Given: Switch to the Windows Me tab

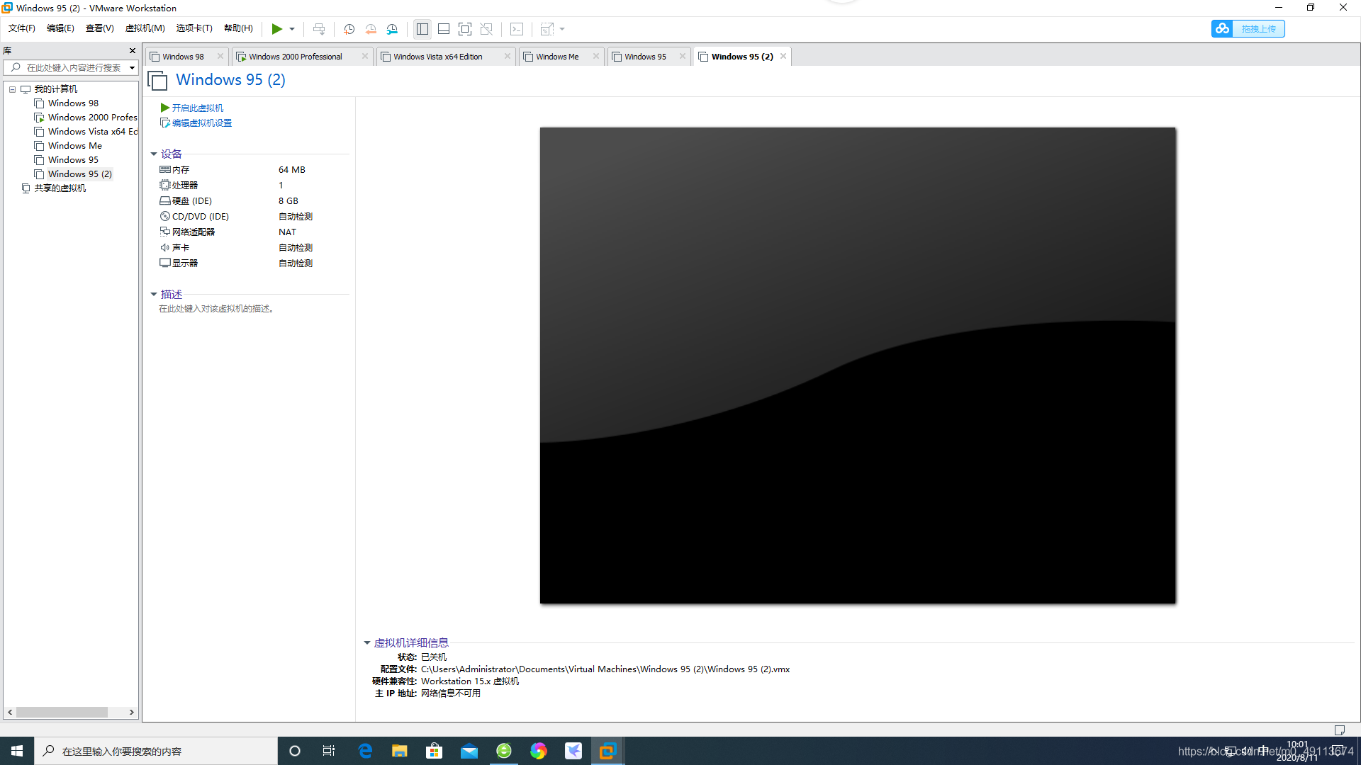Looking at the screenshot, I should (x=556, y=57).
